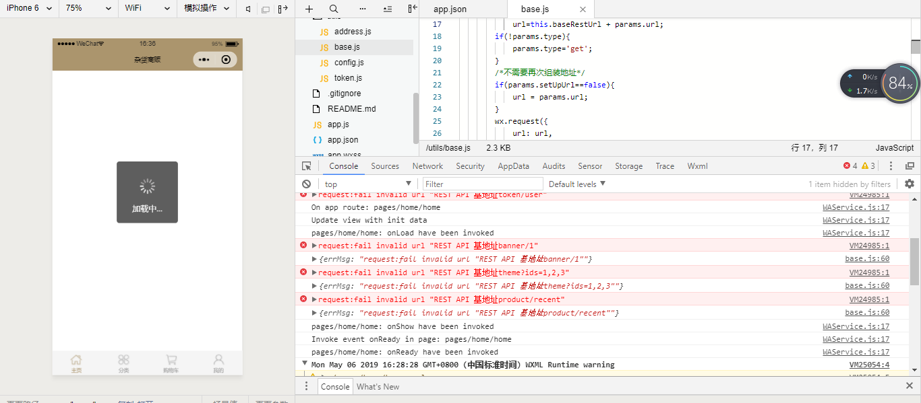Viewport: 921px width, 403px height.
Task: Mute the simulator sound speaker icon
Action: point(249,9)
